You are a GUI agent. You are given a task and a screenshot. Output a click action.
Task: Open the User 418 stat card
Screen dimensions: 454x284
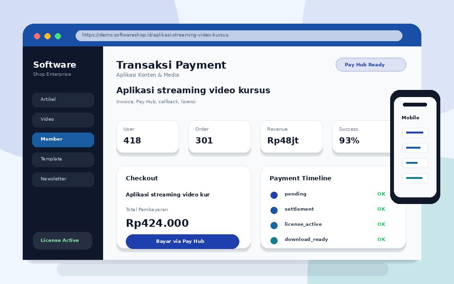[x=148, y=136]
